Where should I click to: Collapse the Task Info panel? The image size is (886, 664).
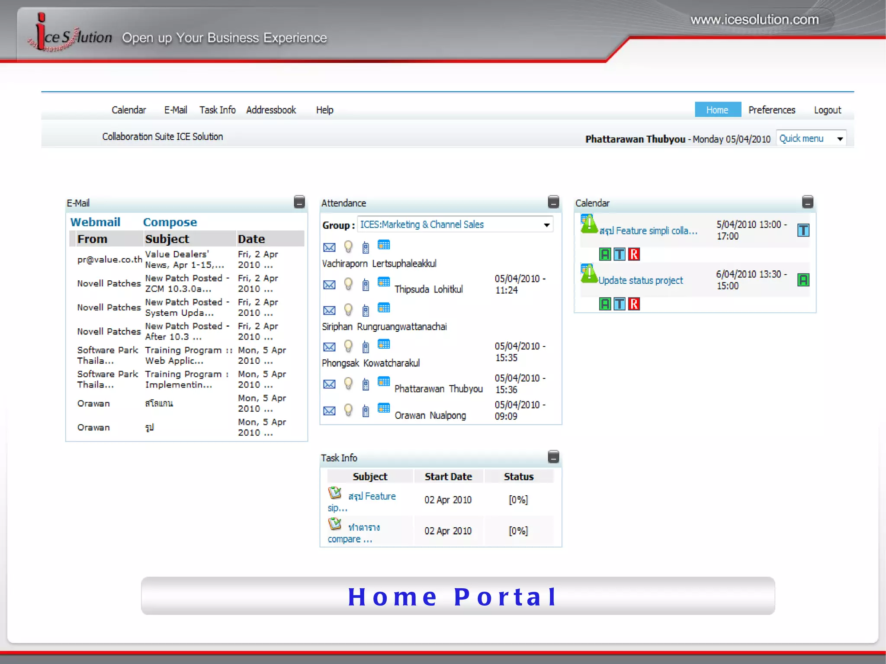(x=553, y=457)
